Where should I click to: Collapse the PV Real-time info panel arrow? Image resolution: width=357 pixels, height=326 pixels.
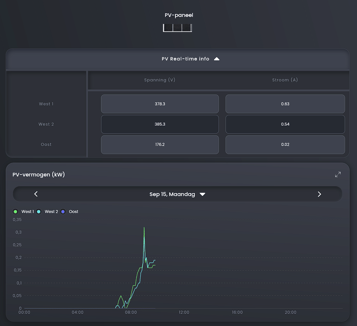tap(217, 59)
